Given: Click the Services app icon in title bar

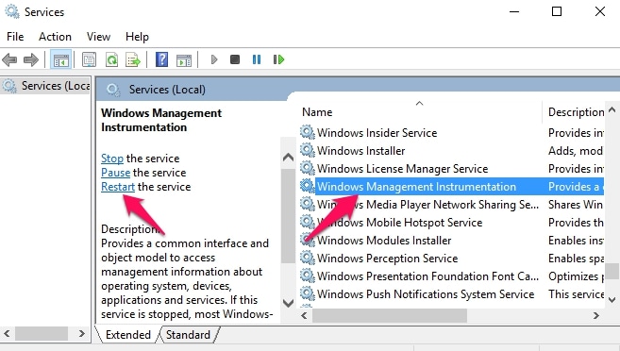Looking at the screenshot, I should (12, 11).
